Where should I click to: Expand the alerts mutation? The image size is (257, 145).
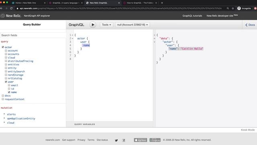click(4, 114)
